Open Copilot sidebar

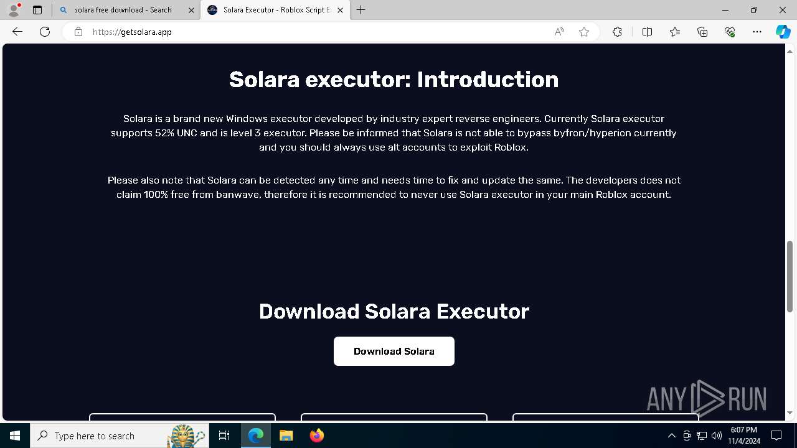point(783,32)
